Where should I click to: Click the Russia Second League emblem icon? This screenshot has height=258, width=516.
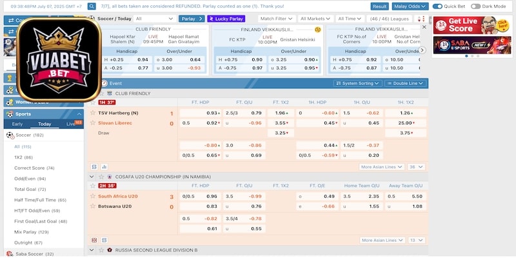110,250
